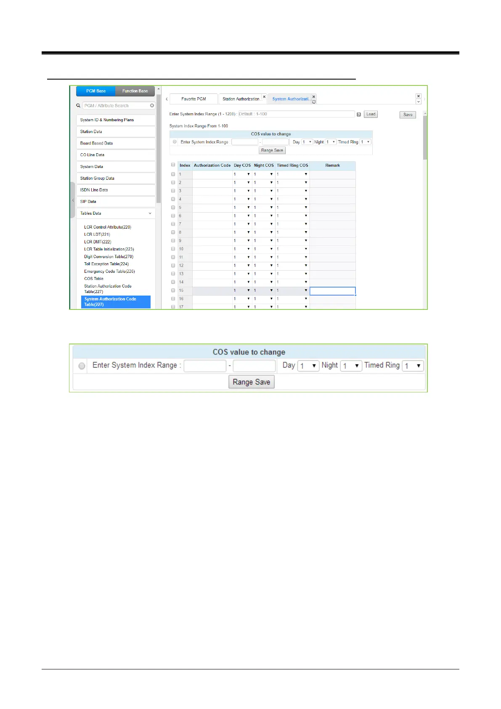The width and height of the screenshot is (501, 709).
Task: Click Range Save in the main screenshot
Action: (272, 150)
